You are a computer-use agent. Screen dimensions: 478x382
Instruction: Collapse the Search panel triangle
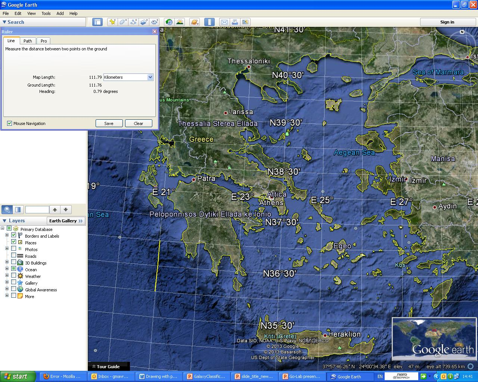tap(4, 22)
